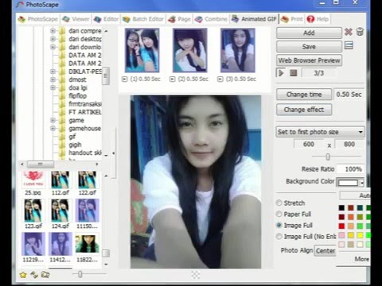Click the red X remove-photo icon
Screen dimensions: 382x286
pos(349,32)
